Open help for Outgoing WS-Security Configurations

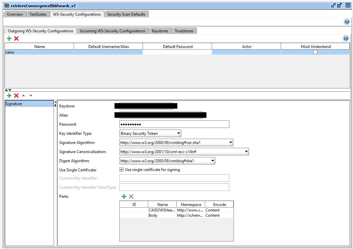(x=346, y=39)
